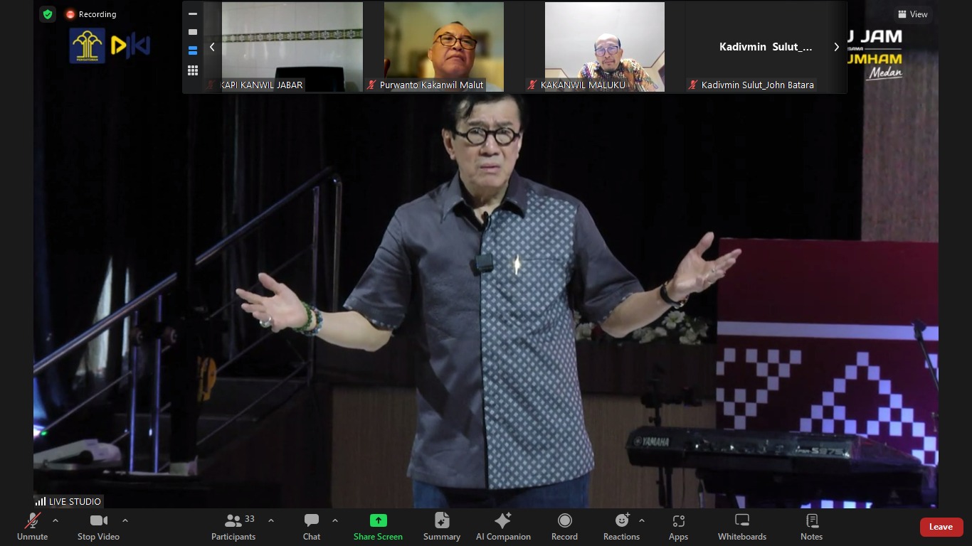Click the participant count 33
The height and width of the screenshot is (546, 972).
click(x=250, y=519)
